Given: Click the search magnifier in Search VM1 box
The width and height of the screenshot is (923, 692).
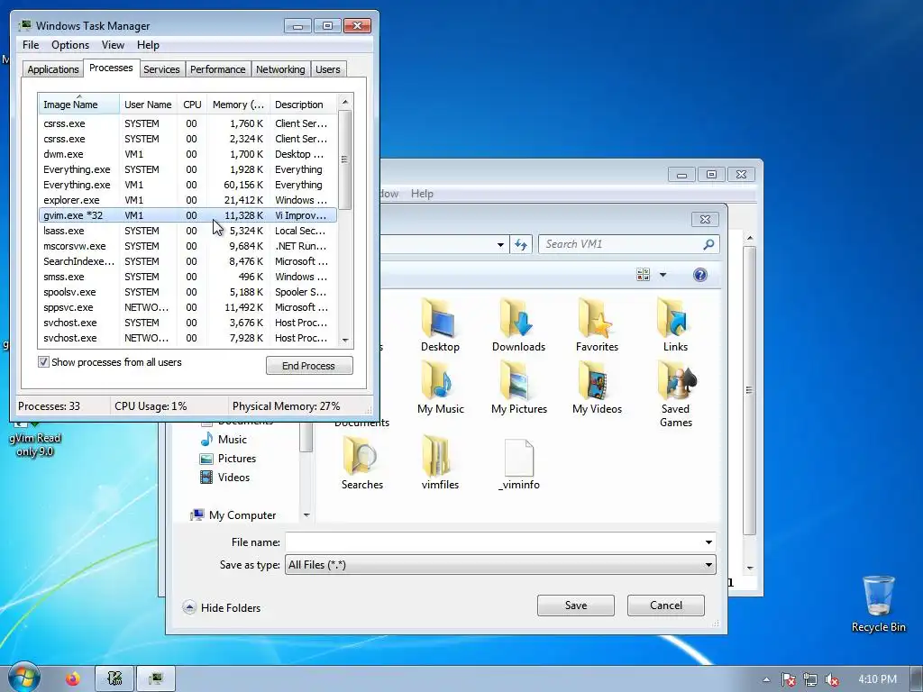Looking at the screenshot, I should 708,244.
